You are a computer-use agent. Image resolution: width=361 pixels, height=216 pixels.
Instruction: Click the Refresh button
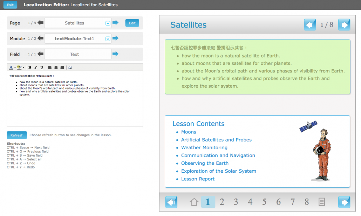(17, 135)
